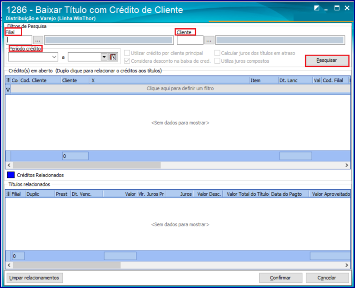
Task: Toggle Utiliza juros compostos checkbox
Action: click(217, 61)
